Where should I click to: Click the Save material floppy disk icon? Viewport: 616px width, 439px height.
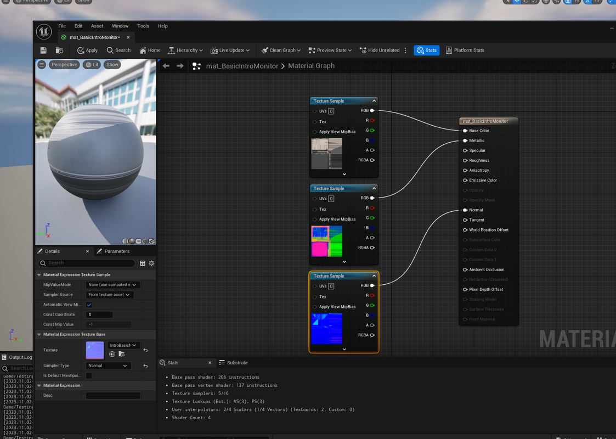pyautogui.click(x=43, y=50)
